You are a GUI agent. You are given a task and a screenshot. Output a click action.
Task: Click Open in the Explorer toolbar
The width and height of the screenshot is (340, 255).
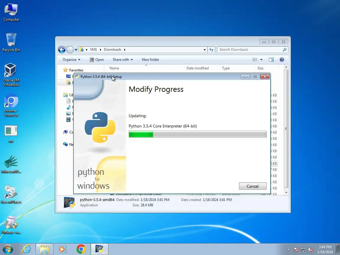point(97,60)
